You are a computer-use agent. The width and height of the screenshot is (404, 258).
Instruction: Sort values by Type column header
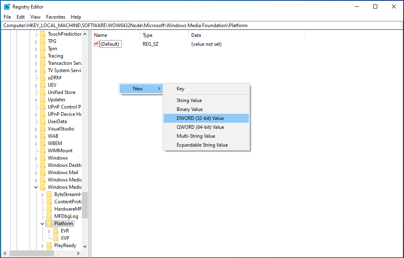165,35
